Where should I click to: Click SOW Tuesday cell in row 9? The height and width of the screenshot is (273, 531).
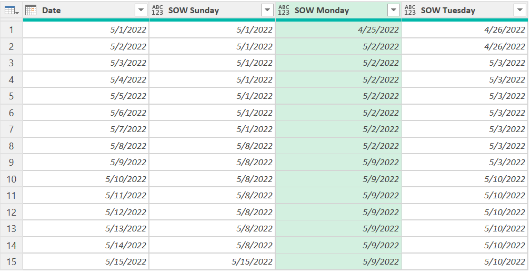(465, 163)
